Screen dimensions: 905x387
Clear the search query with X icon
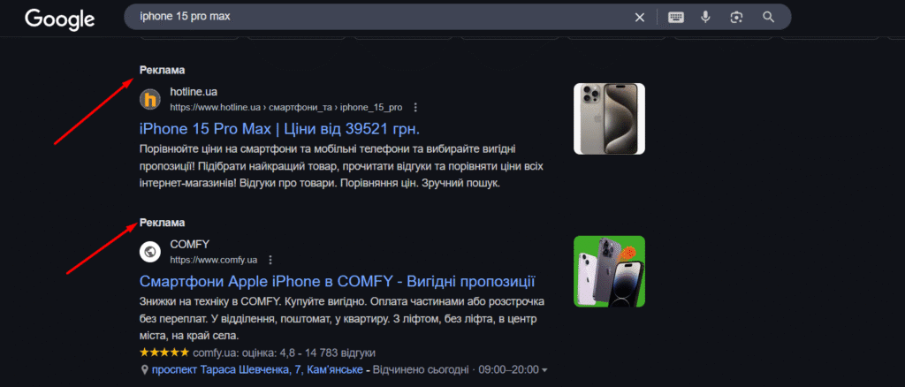pyautogui.click(x=640, y=18)
